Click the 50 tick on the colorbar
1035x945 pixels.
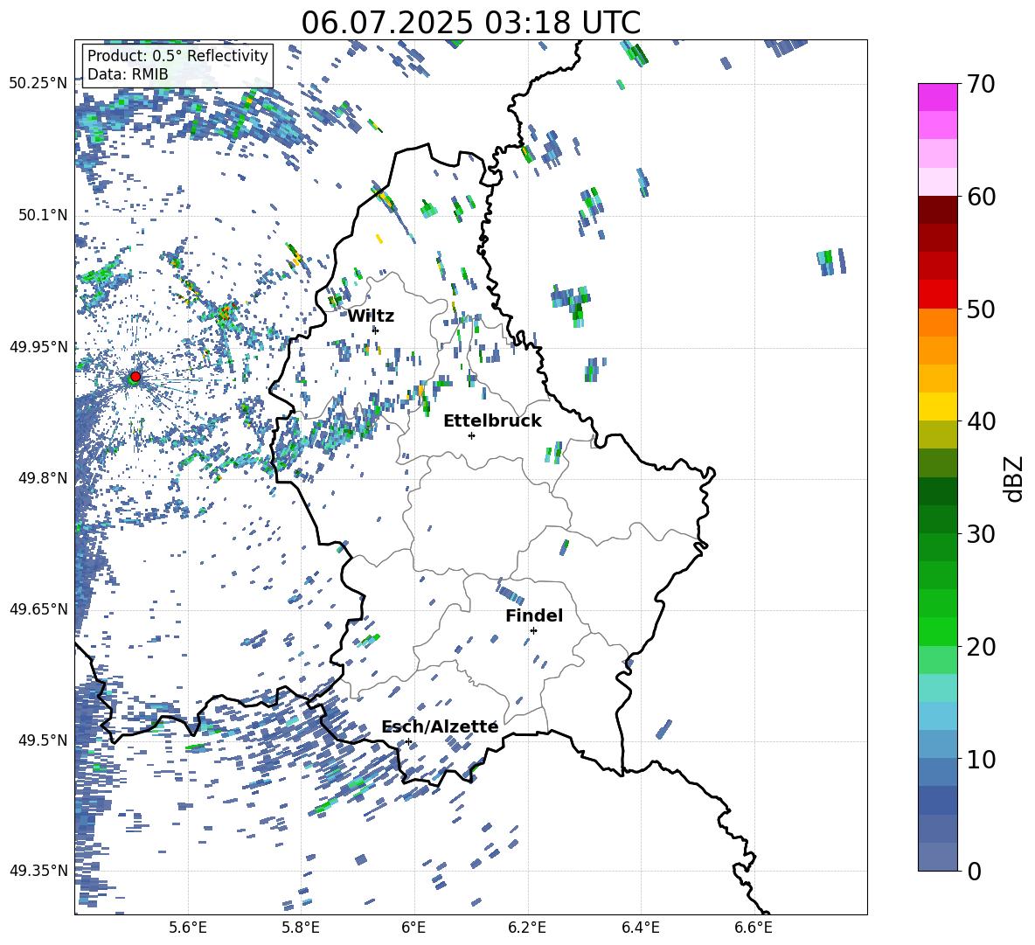click(981, 309)
